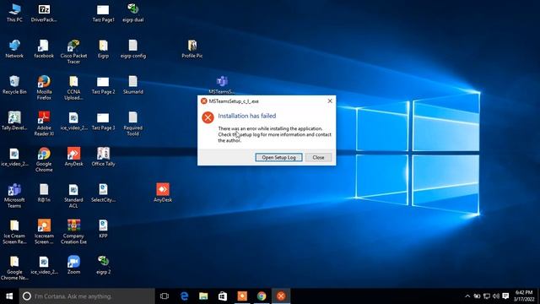Viewport: 540px width, 304px height.
Task: Click the Cortana Ask me anything field
Action: (x=87, y=296)
